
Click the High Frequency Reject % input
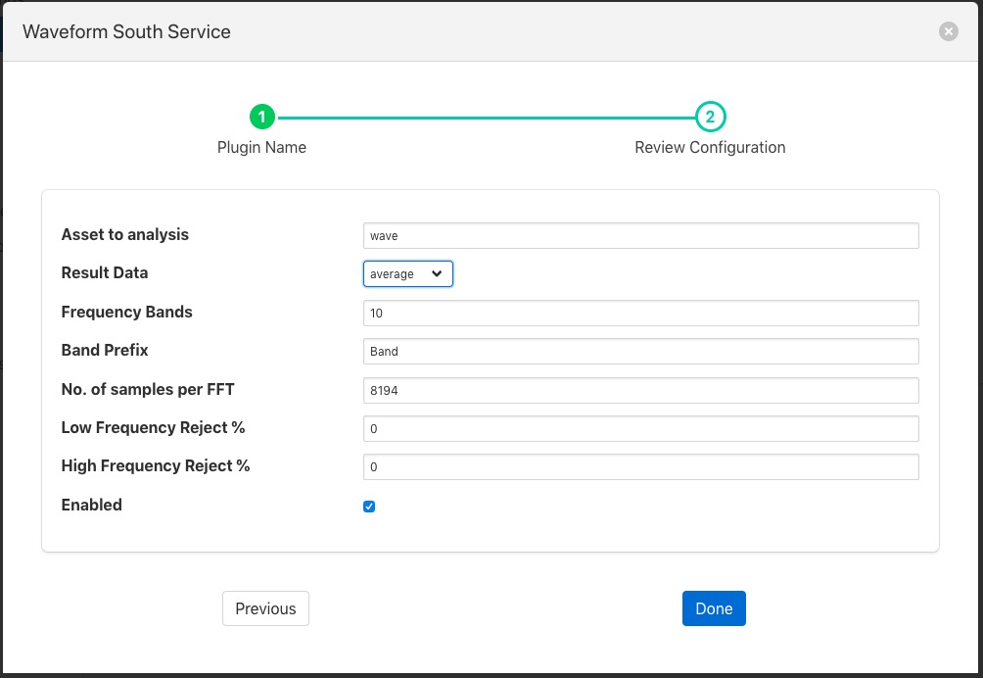pos(640,467)
